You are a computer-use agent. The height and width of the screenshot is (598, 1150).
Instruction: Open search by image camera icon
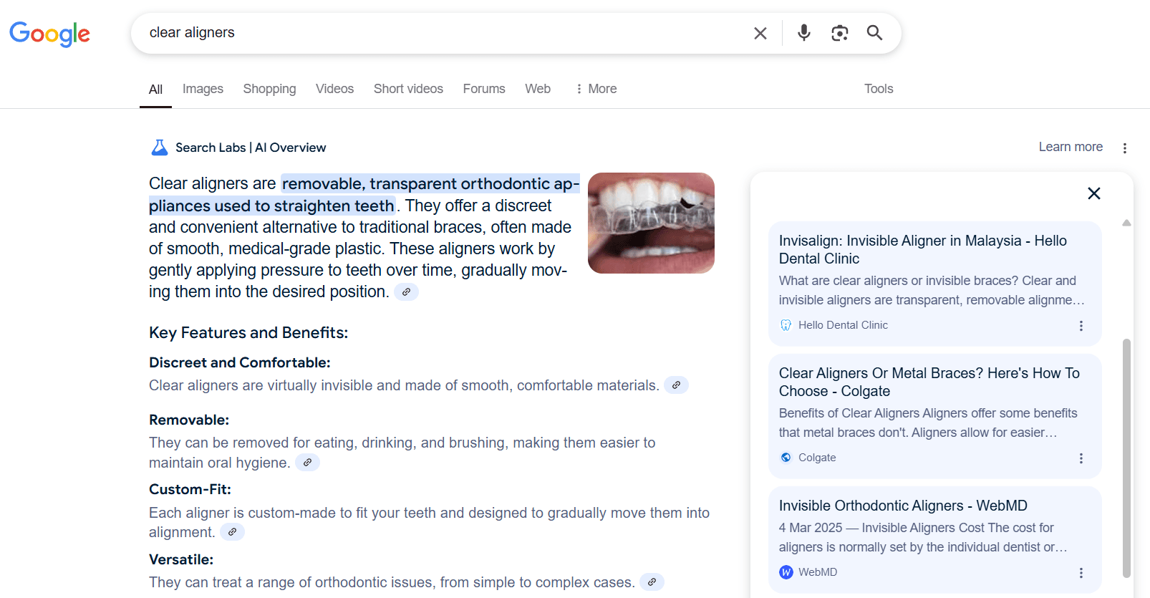[x=839, y=33]
